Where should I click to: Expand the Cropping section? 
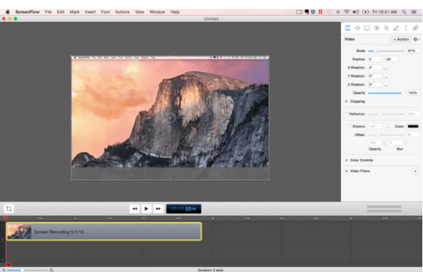[x=347, y=101]
